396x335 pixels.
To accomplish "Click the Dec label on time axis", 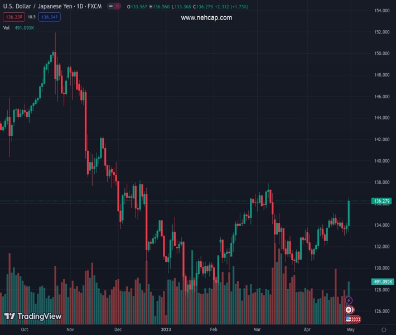I will point(118,329).
